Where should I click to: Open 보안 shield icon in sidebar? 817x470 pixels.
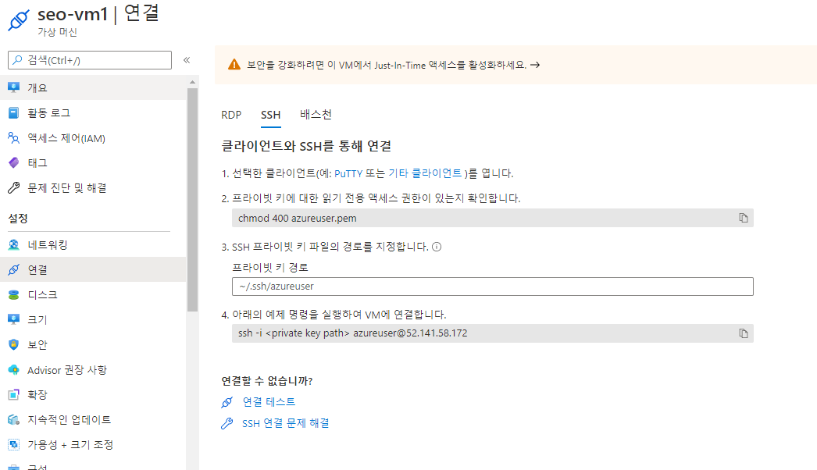[14, 344]
